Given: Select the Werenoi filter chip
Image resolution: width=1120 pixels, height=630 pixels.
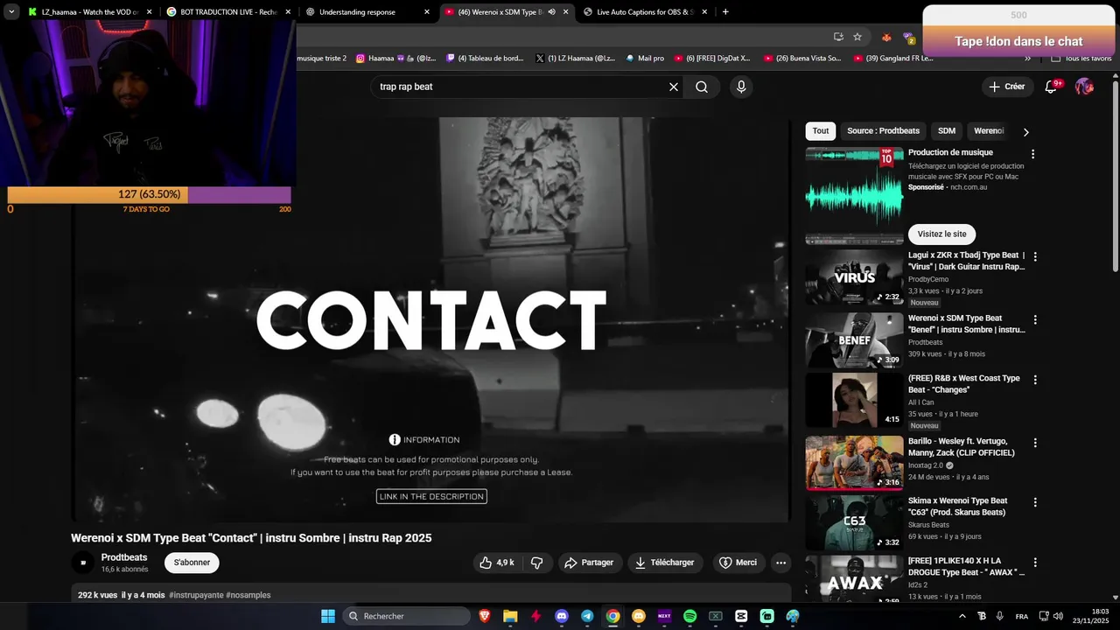Looking at the screenshot, I should (x=989, y=131).
